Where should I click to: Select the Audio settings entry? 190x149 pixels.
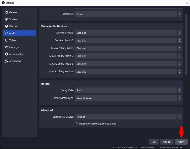(x=20, y=33)
